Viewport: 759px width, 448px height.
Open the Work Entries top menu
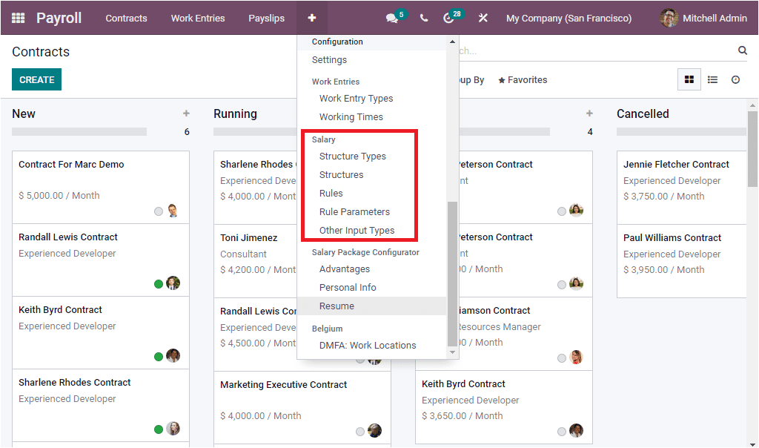(x=197, y=17)
